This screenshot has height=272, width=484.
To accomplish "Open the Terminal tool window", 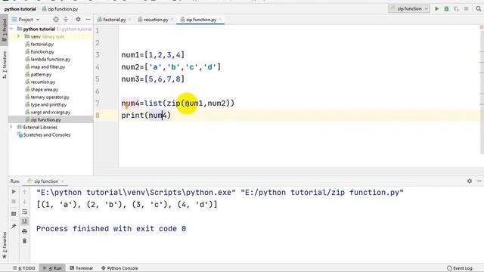I will point(81,268).
